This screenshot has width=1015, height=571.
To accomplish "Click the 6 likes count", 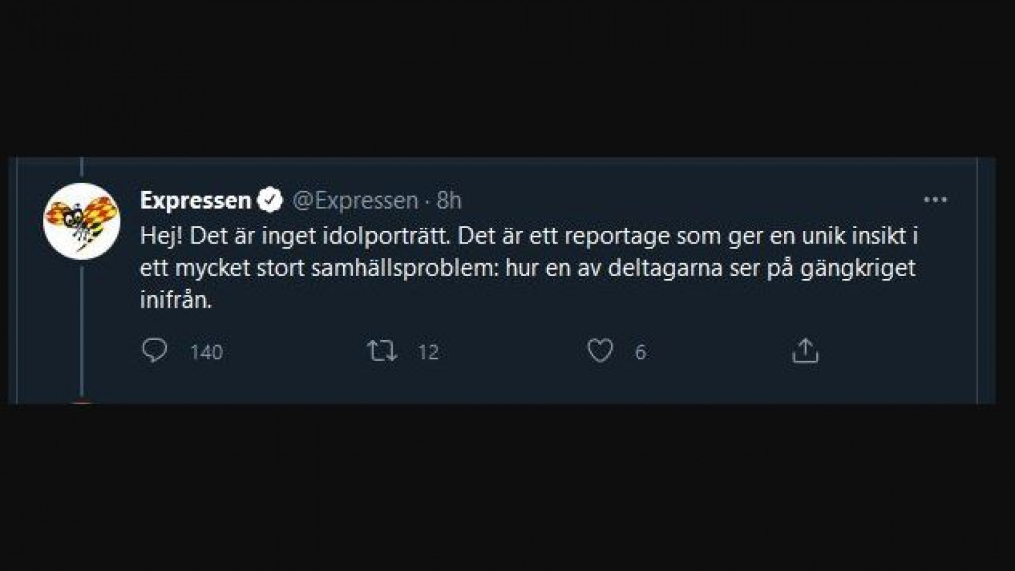I will coord(641,352).
